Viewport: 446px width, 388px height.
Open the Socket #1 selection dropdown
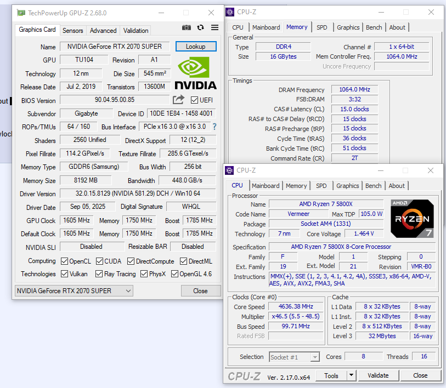[x=295, y=357]
